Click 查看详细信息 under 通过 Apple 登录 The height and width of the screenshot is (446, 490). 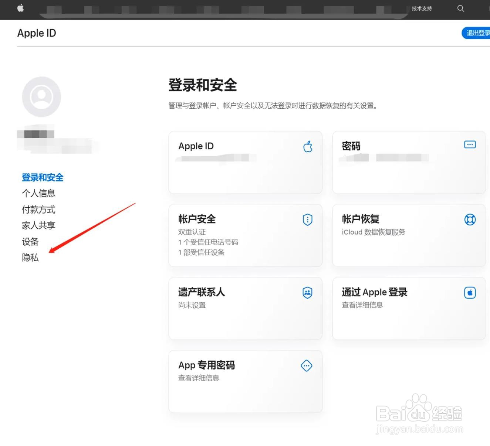362,305
